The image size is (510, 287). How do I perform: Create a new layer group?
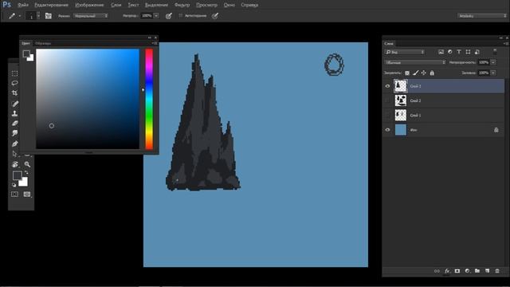click(477, 271)
